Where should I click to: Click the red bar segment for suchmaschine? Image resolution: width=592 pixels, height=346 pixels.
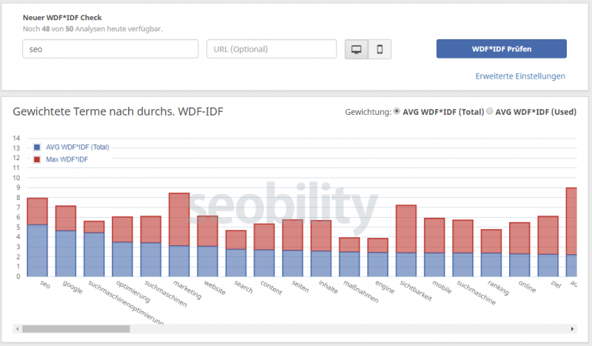coord(463,236)
